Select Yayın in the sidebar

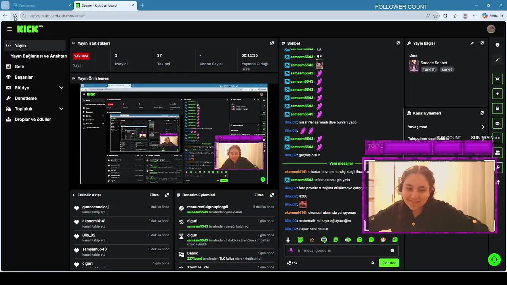click(x=35, y=46)
